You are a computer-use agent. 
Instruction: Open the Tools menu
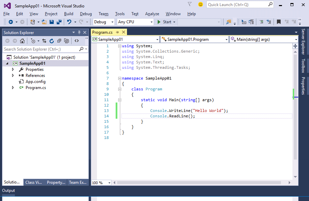pyautogui.click(x=120, y=14)
